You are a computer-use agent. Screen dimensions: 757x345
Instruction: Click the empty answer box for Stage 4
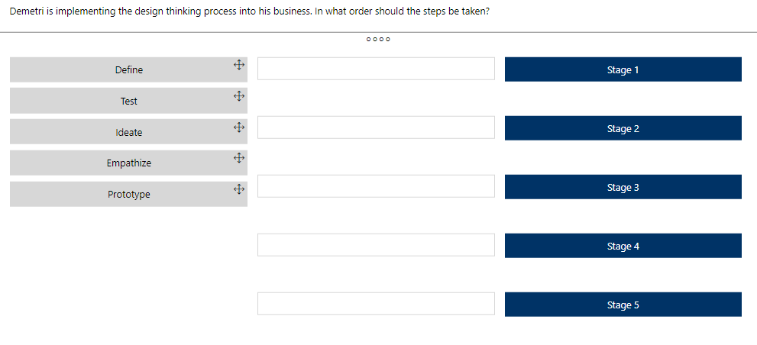(376, 245)
